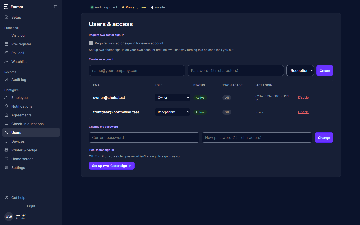This screenshot has width=360, height=225.
Task: Click the Watchlist warning triangle icon
Action: (x=6, y=61)
